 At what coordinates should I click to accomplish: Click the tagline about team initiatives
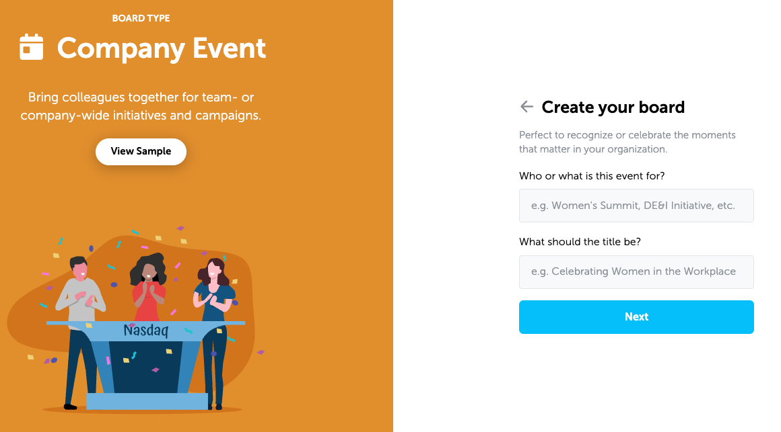click(141, 105)
